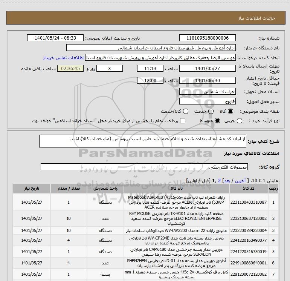This screenshot has width=290, height=281.
Task: Click column header تعداد / مقدار
Action: (69, 188)
